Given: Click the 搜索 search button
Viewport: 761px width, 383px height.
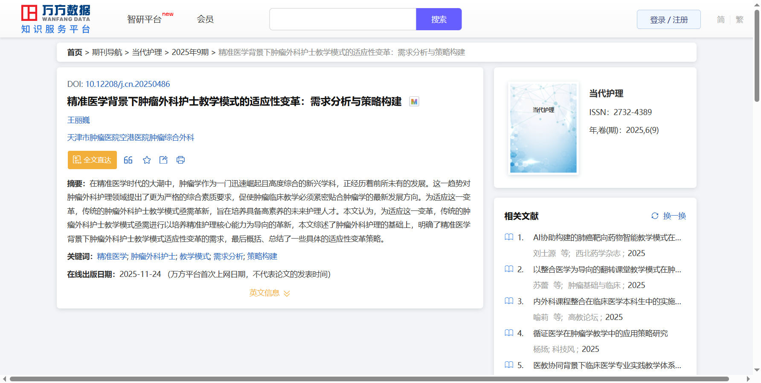Looking at the screenshot, I should [x=439, y=19].
